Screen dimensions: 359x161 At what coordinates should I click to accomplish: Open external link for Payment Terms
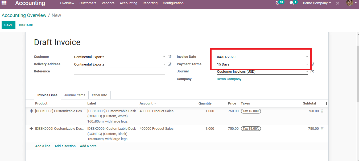(313, 64)
